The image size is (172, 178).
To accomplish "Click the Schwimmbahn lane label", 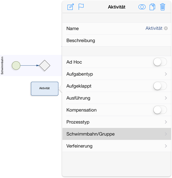I will click(x=2, y=66).
